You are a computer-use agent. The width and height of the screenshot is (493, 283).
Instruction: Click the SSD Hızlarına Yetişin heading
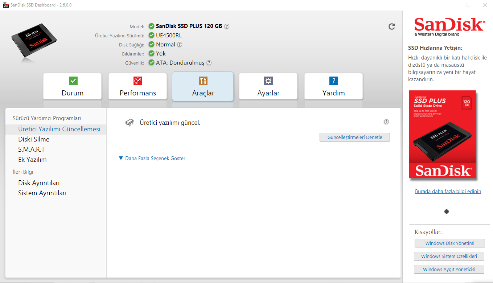[435, 48]
